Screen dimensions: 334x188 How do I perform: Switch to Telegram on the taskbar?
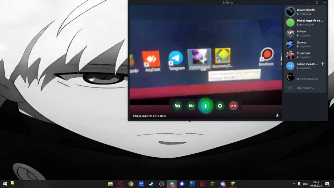(x=172, y=184)
